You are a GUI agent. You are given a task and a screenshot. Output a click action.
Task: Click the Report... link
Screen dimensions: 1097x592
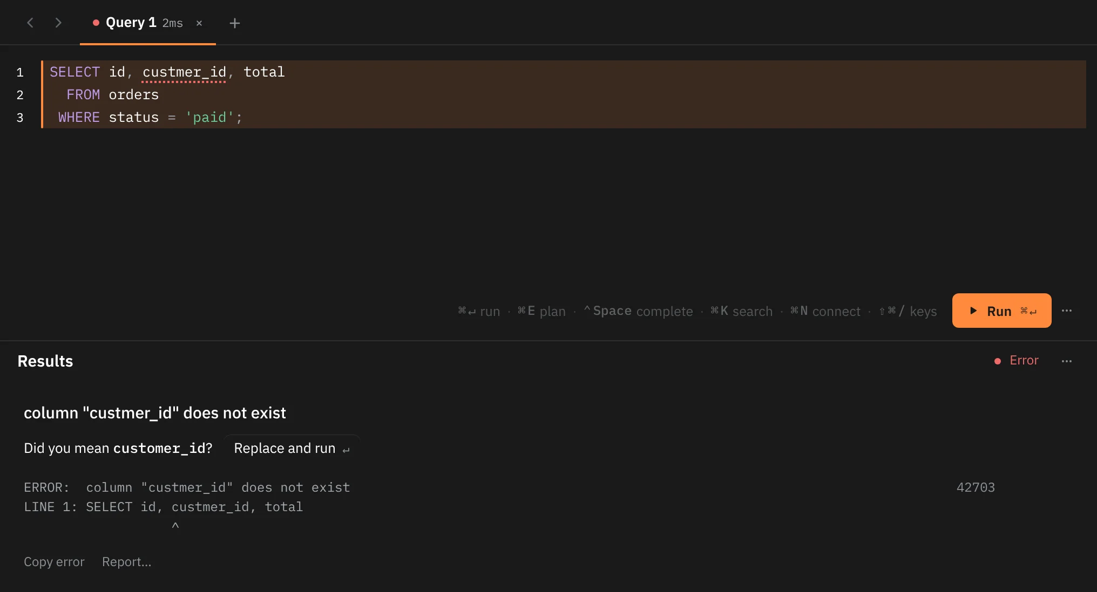tap(127, 562)
